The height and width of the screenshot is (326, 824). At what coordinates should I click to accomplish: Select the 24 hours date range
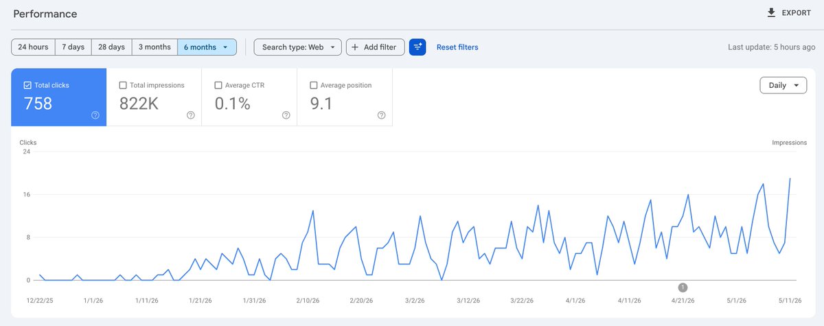click(33, 47)
